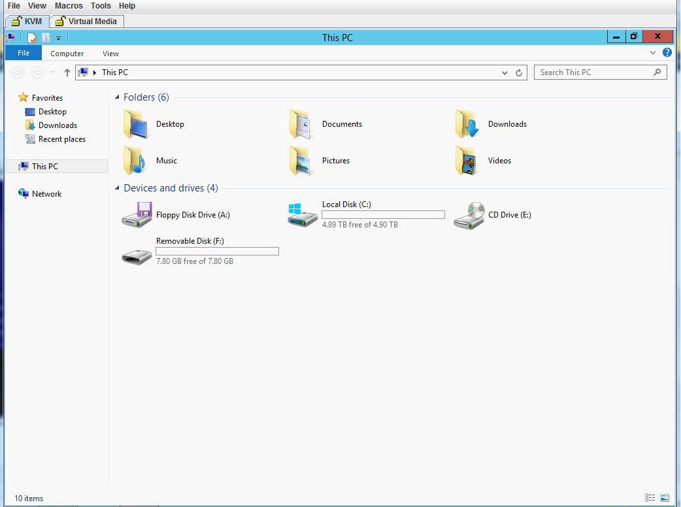Open the address bar history dropdown
Viewport: 681px width, 507px height.
(505, 73)
